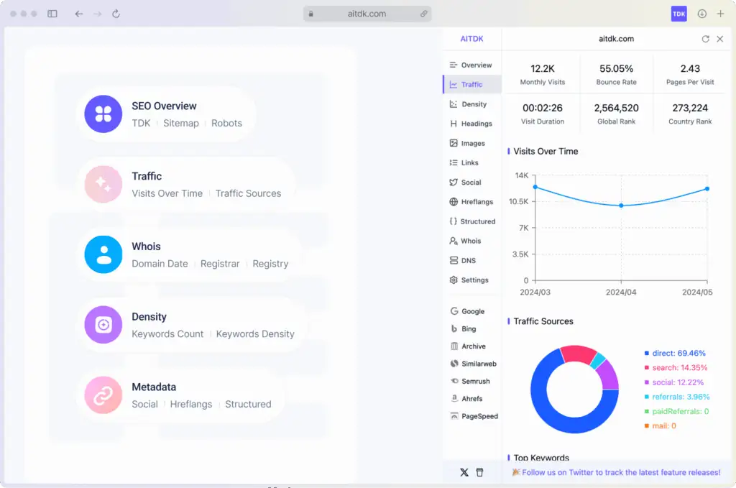Click the aitdk.com address bar
Screen dimensions: 736x488
367,14
